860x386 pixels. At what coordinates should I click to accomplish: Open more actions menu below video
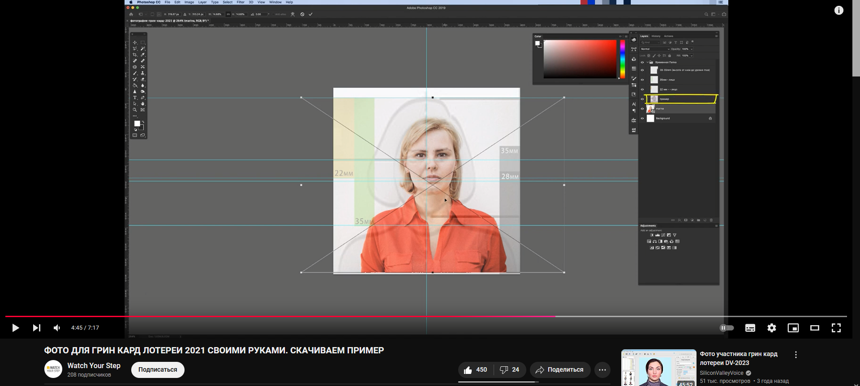[602, 370]
